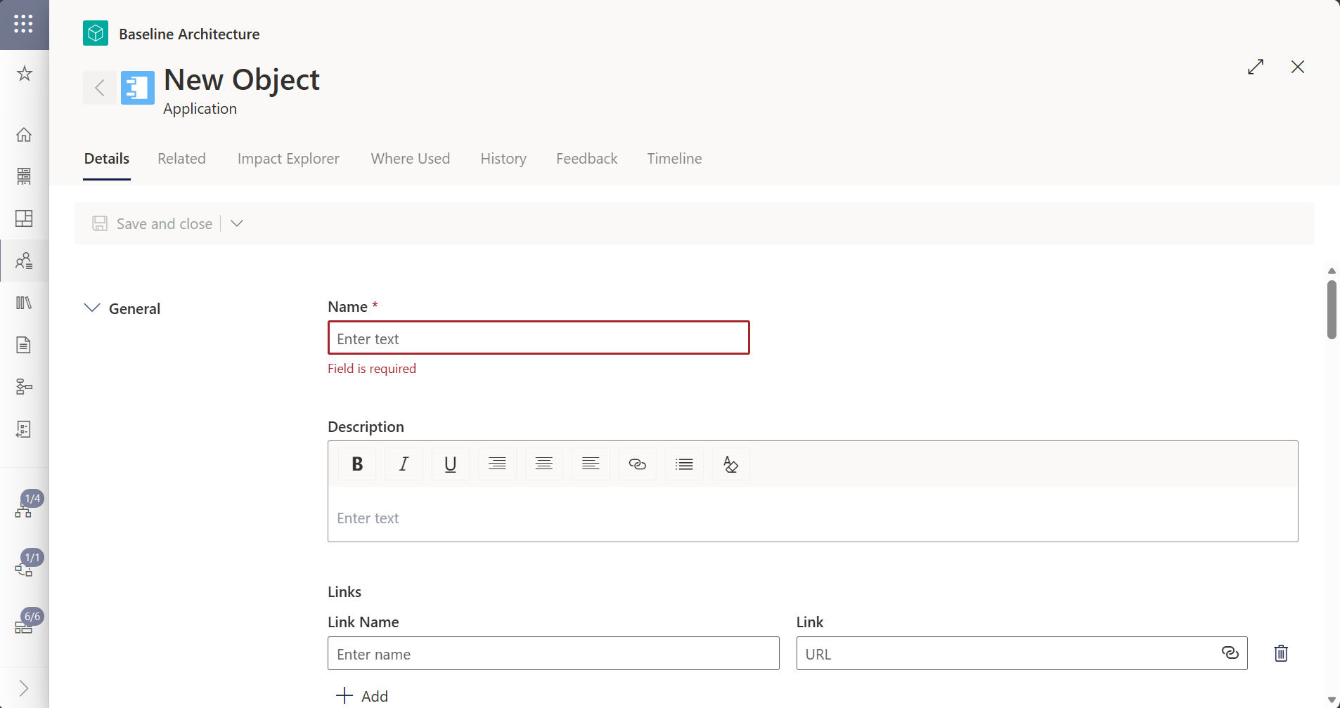Viewport: 1340px width, 708px height.
Task: Click the vertical scrollbar thumb
Action: pyautogui.click(x=1332, y=310)
